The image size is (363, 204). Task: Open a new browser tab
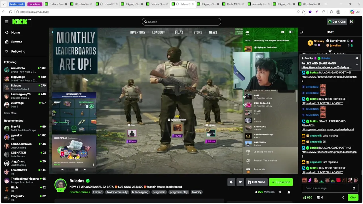[326, 4]
